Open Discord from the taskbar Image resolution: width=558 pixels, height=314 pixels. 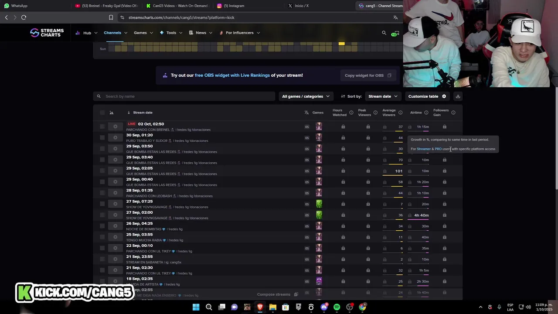pos(324,307)
